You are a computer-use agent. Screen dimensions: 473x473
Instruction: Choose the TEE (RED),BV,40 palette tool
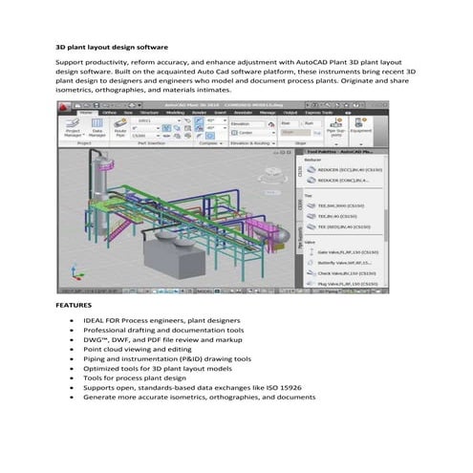point(338,226)
